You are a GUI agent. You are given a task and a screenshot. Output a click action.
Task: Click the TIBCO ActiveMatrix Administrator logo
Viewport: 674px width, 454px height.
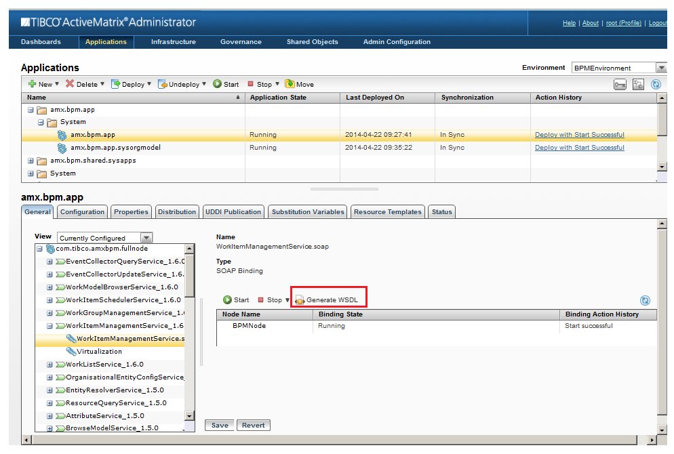point(108,22)
